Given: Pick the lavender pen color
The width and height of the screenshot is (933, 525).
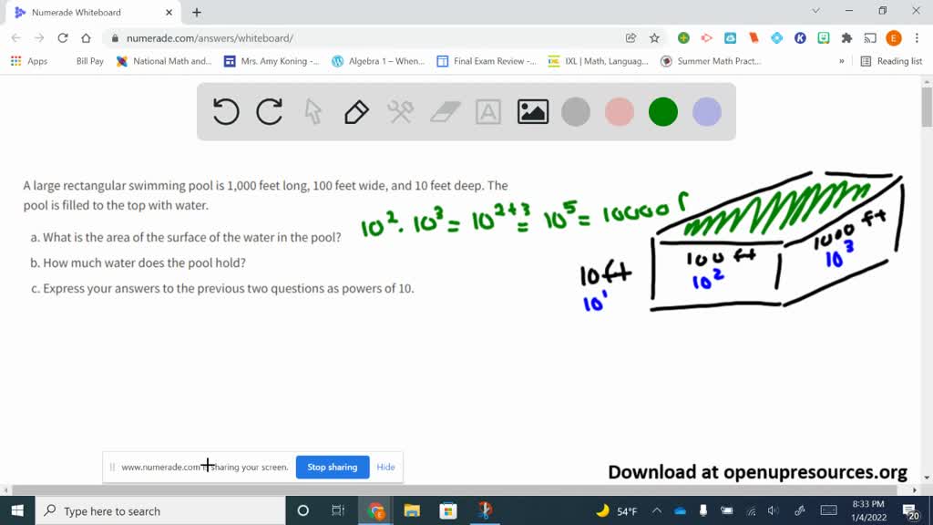Looking at the screenshot, I should pyautogui.click(x=707, y=112).
